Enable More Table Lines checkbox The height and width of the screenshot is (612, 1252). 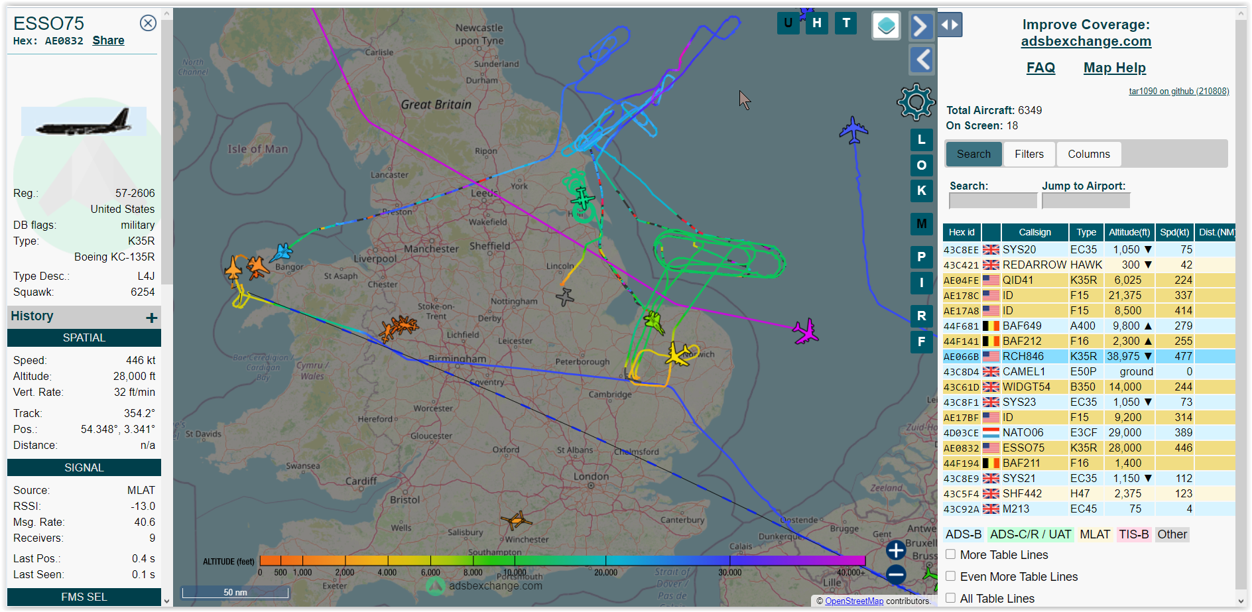pos(950,554)
